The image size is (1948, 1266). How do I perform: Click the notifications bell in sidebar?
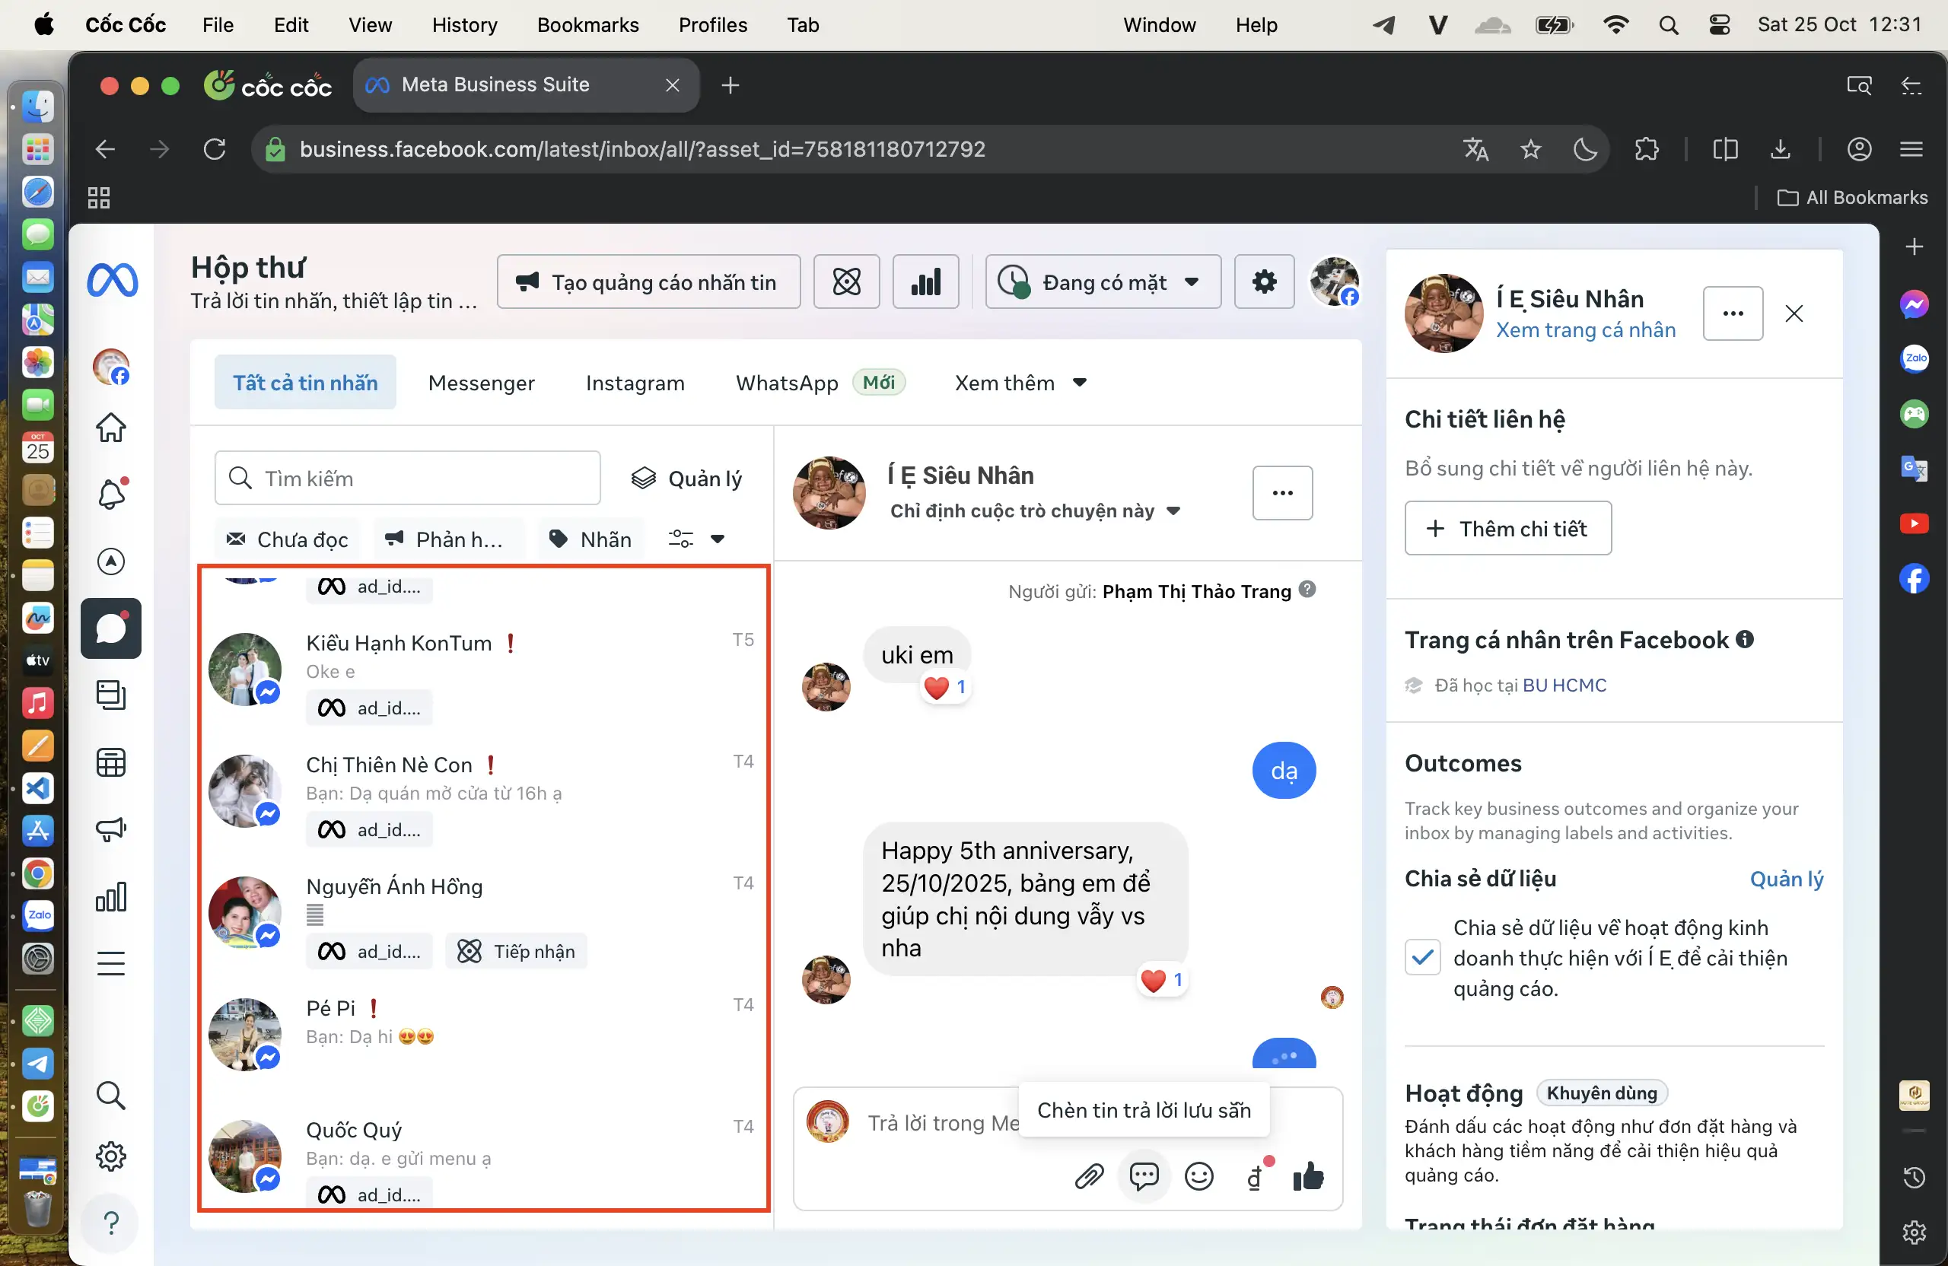111,495
